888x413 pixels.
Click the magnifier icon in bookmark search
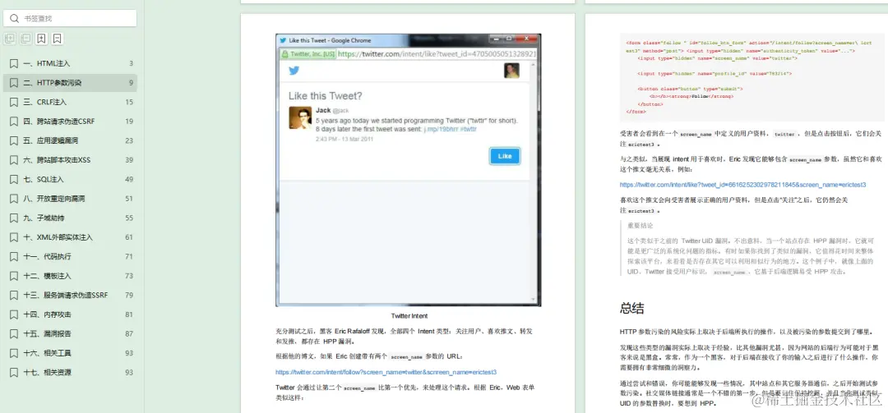[x=14, y=18]
